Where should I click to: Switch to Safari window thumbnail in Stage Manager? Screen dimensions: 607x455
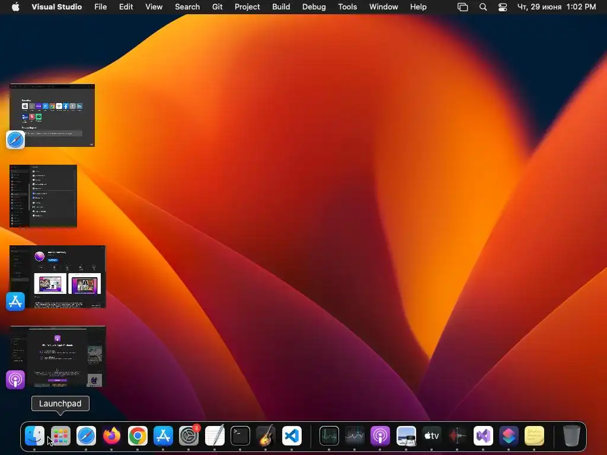52,116
